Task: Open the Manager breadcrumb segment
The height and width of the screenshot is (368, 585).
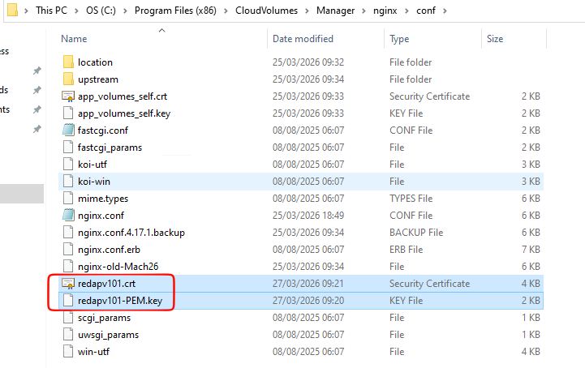Action: (x=335, y=11)
